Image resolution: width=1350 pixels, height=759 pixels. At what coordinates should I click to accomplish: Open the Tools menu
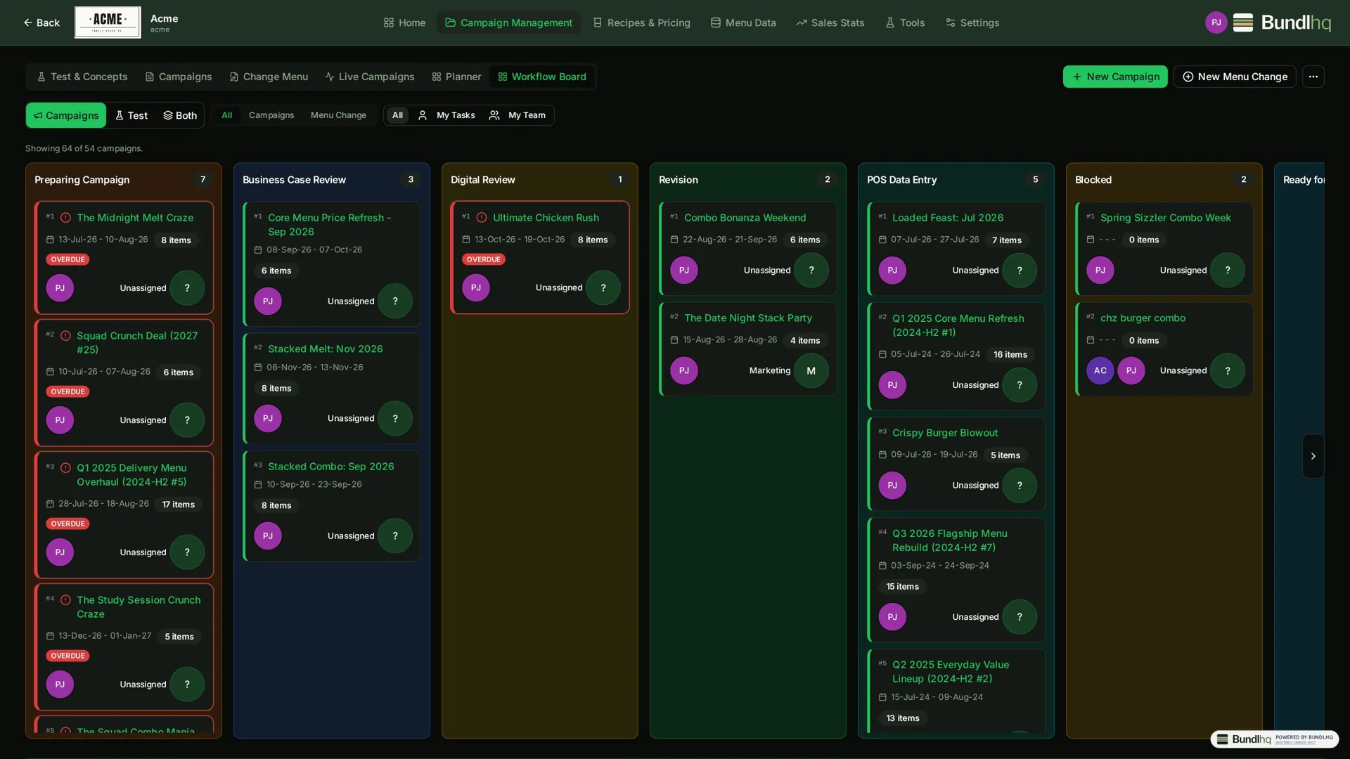coord(905,22)
